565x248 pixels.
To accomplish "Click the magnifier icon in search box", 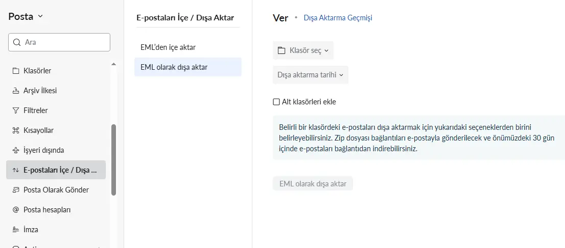I will coord(16,42).
